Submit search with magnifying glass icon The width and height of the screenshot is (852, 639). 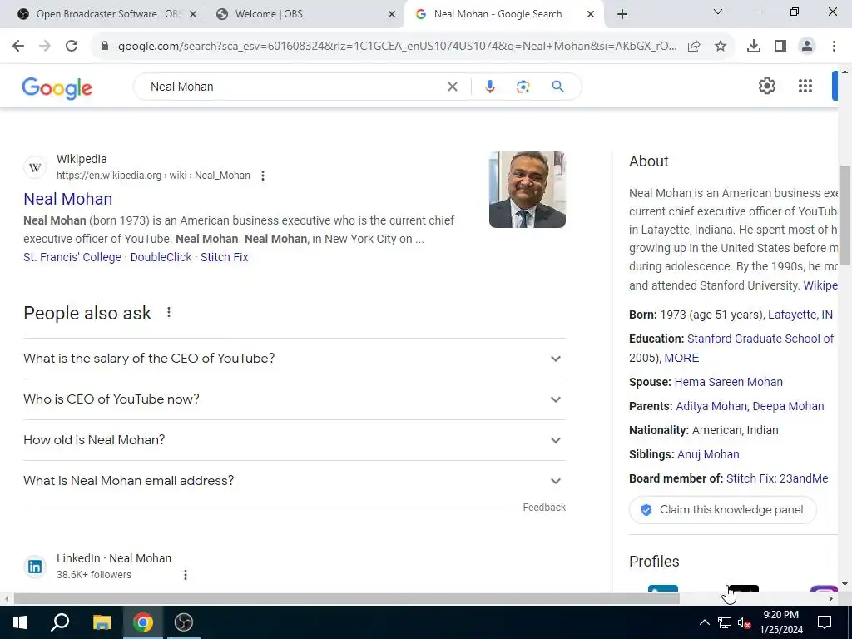click(x=557, y=87)
